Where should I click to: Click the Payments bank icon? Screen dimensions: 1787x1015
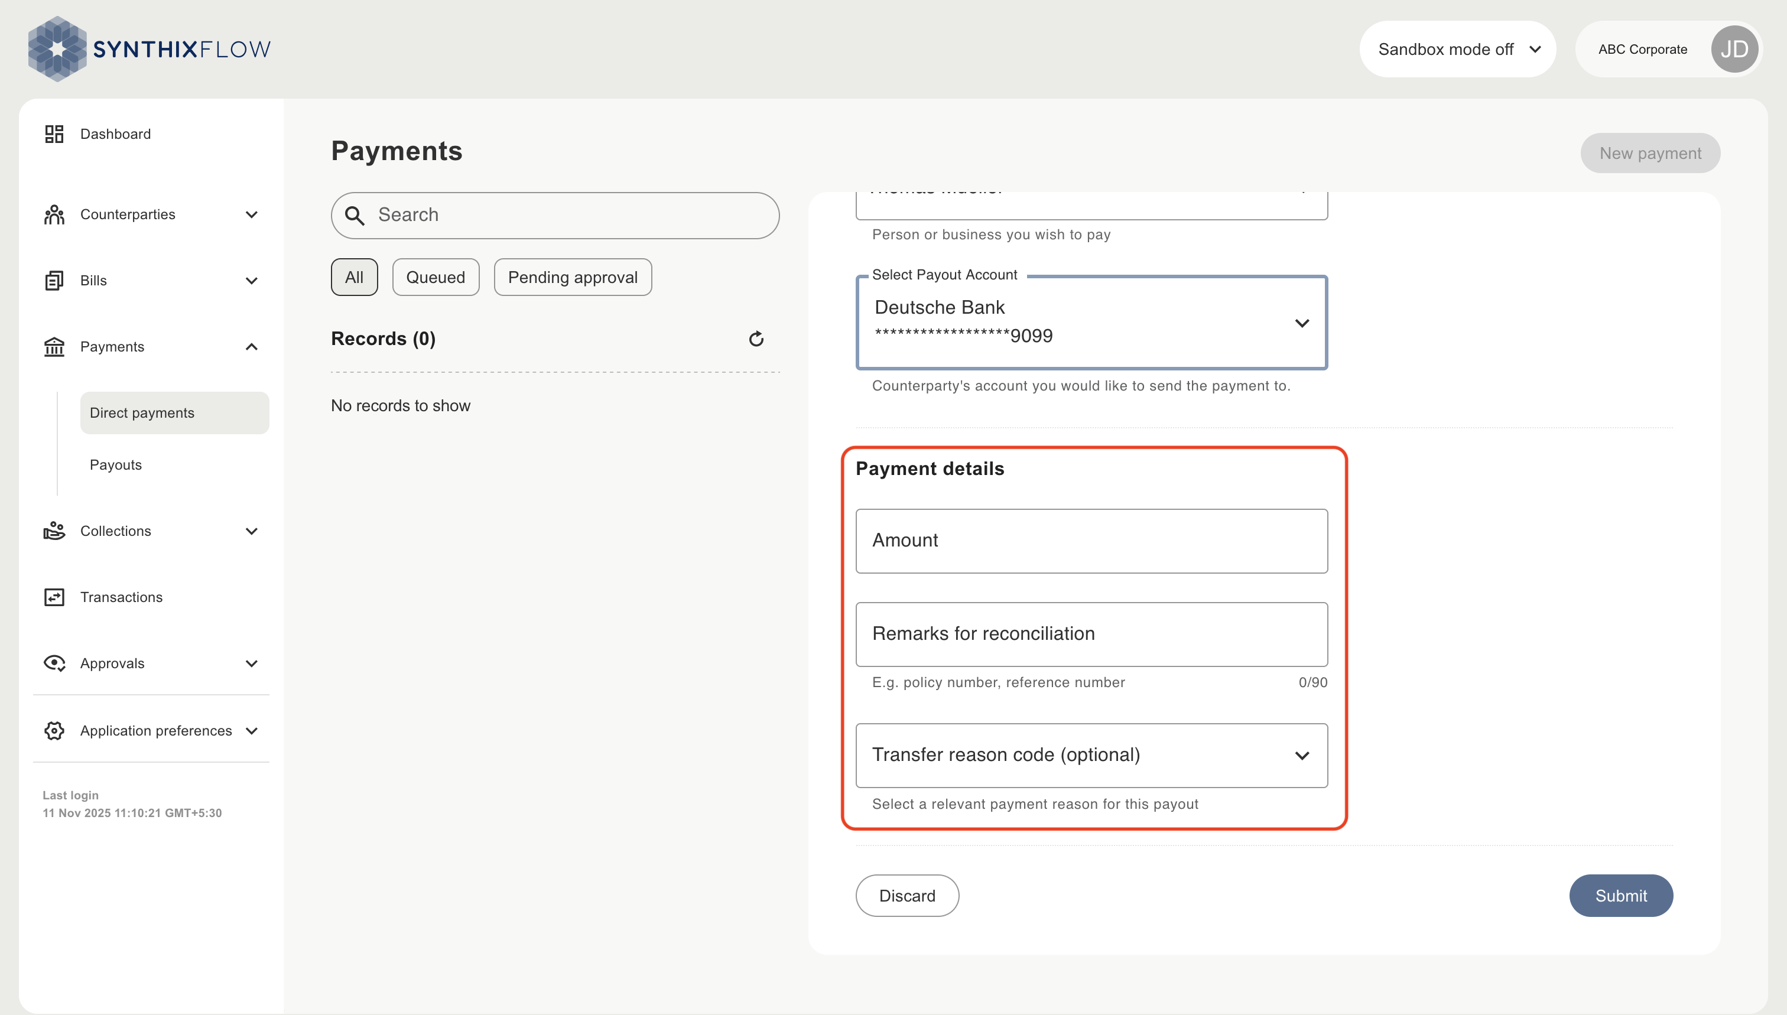(x=54, y=346)
